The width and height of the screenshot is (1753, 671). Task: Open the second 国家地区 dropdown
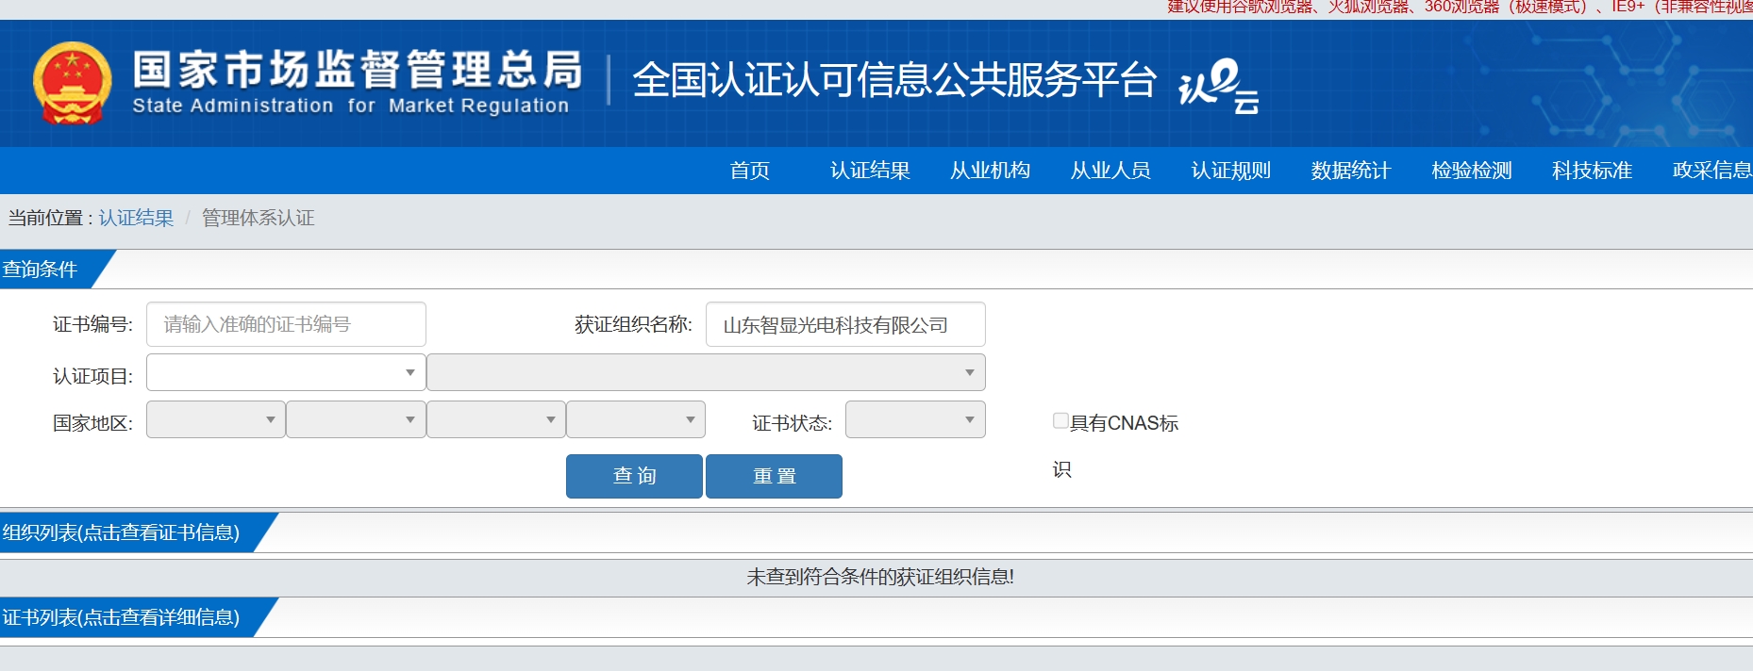(x=356, y=419)
